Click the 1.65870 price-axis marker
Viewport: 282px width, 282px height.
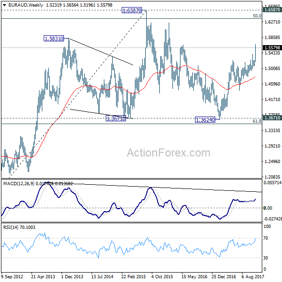(272, 10)
